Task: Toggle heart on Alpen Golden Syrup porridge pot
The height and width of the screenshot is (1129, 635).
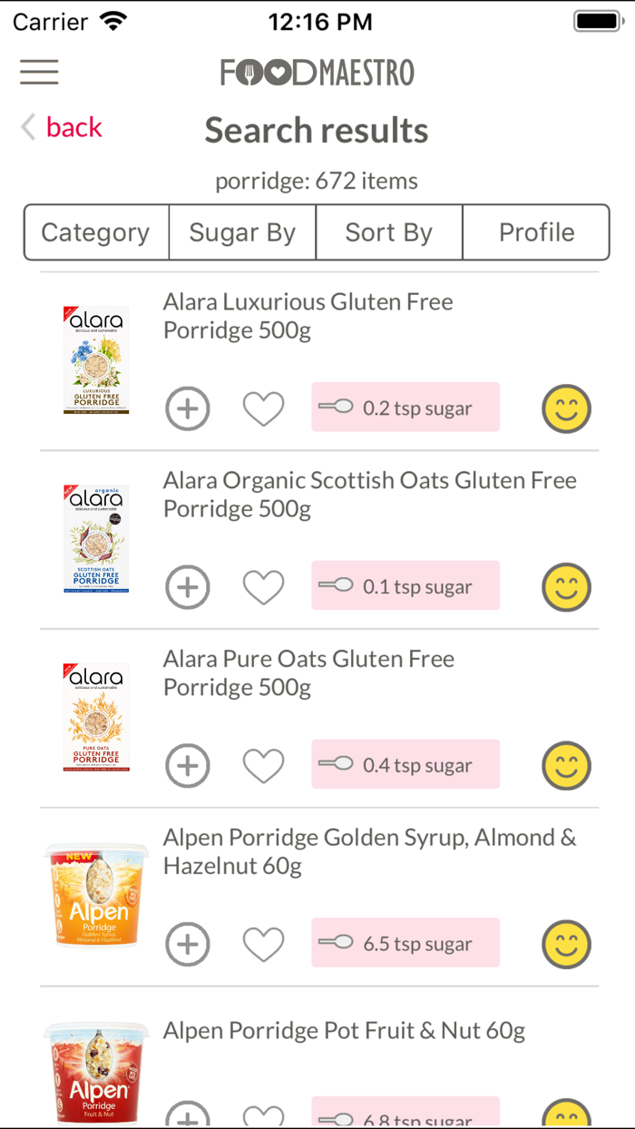Action: pyautogui.click(x=264, y=943)
